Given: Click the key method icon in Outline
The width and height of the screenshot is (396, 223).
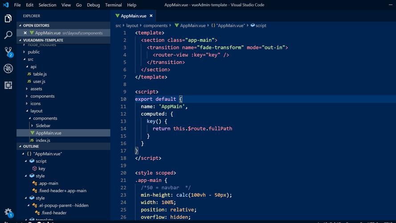Looking at the screenshot, I should tap(35, 169).
